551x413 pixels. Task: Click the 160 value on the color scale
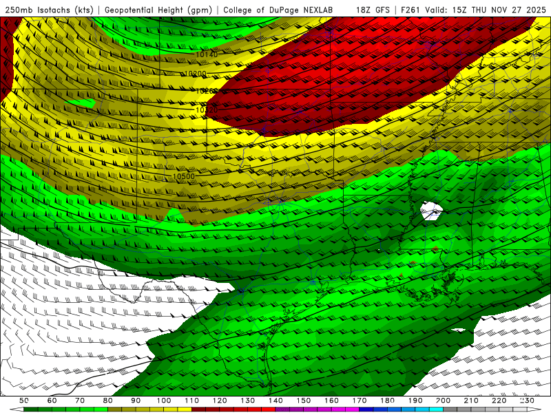[331, 401]
